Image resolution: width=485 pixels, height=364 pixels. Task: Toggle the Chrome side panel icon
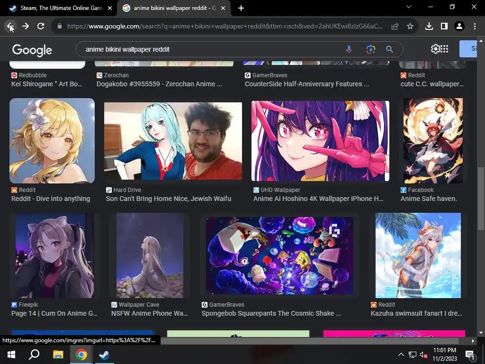[x=444, y=27]
